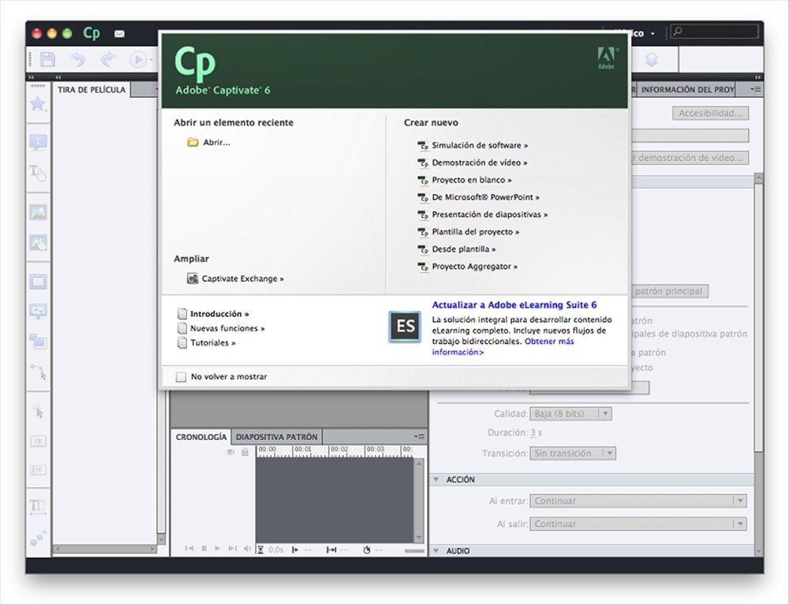The width and height of the screenshot is (789, 605).
Task: Select the three-dots animation tool at sidebar bottom
Action: point(38,538)
